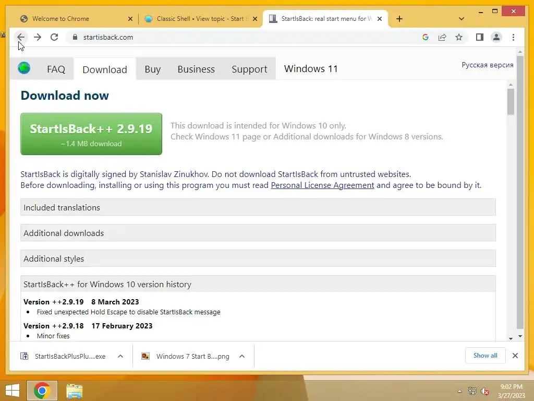Open the Chrome three-dot menu
Image resolution: width=534 pixels, height=401 pixels.
[x=513, y=37]
